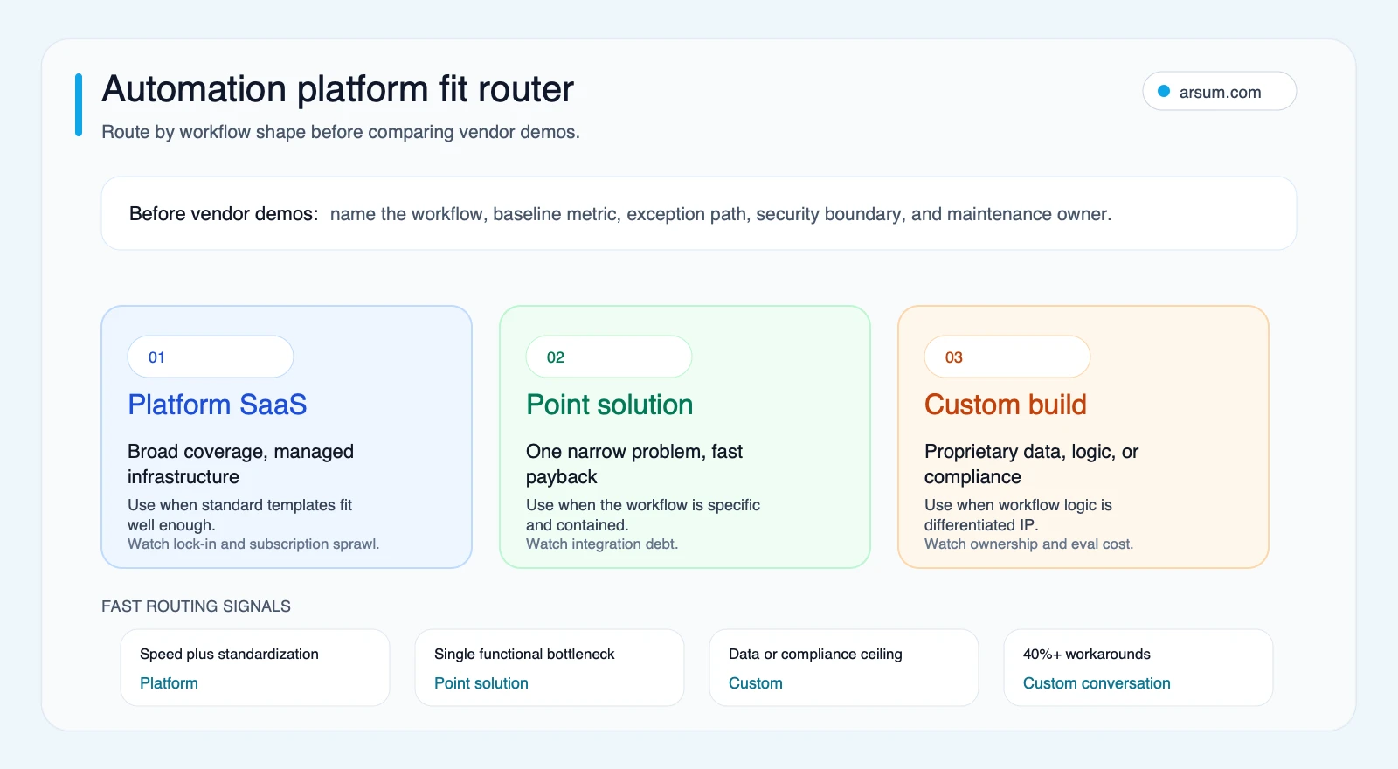Click 'Single functional bottleneck' signal text

(x=524, y=654)
